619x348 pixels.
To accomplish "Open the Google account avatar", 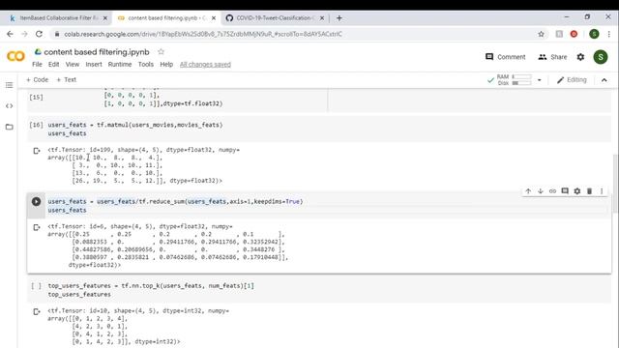I will click(x=601, y=57).
